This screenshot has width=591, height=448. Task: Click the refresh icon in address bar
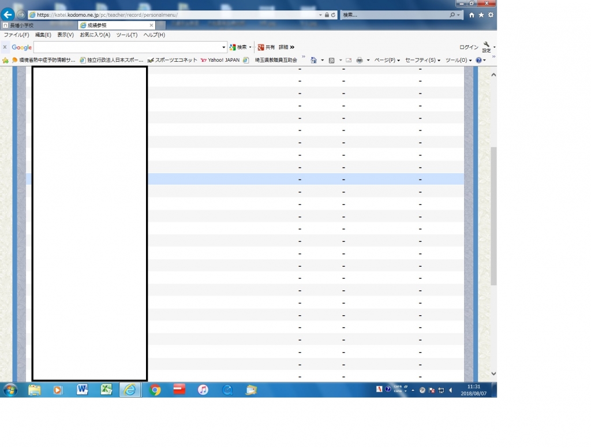(333, 15)
